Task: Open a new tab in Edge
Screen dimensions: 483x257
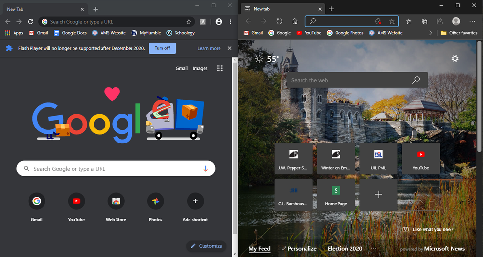Action: [331, 9]
